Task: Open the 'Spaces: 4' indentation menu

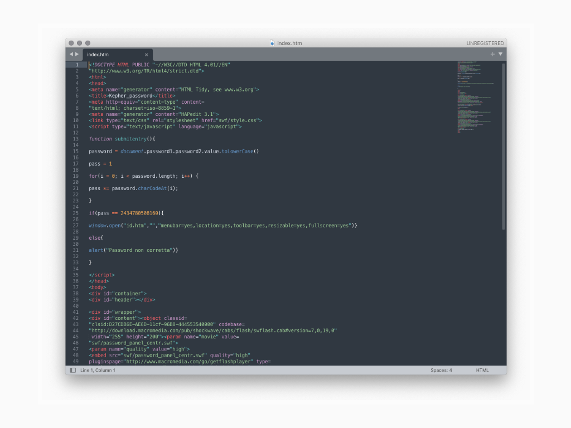Action: tap(441, 370)
